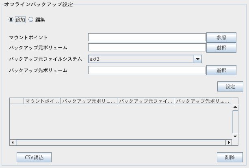Click the バックアップ元ボリューム input field
This screenshot has height=168, width=249.
click(x=147, y=47)
